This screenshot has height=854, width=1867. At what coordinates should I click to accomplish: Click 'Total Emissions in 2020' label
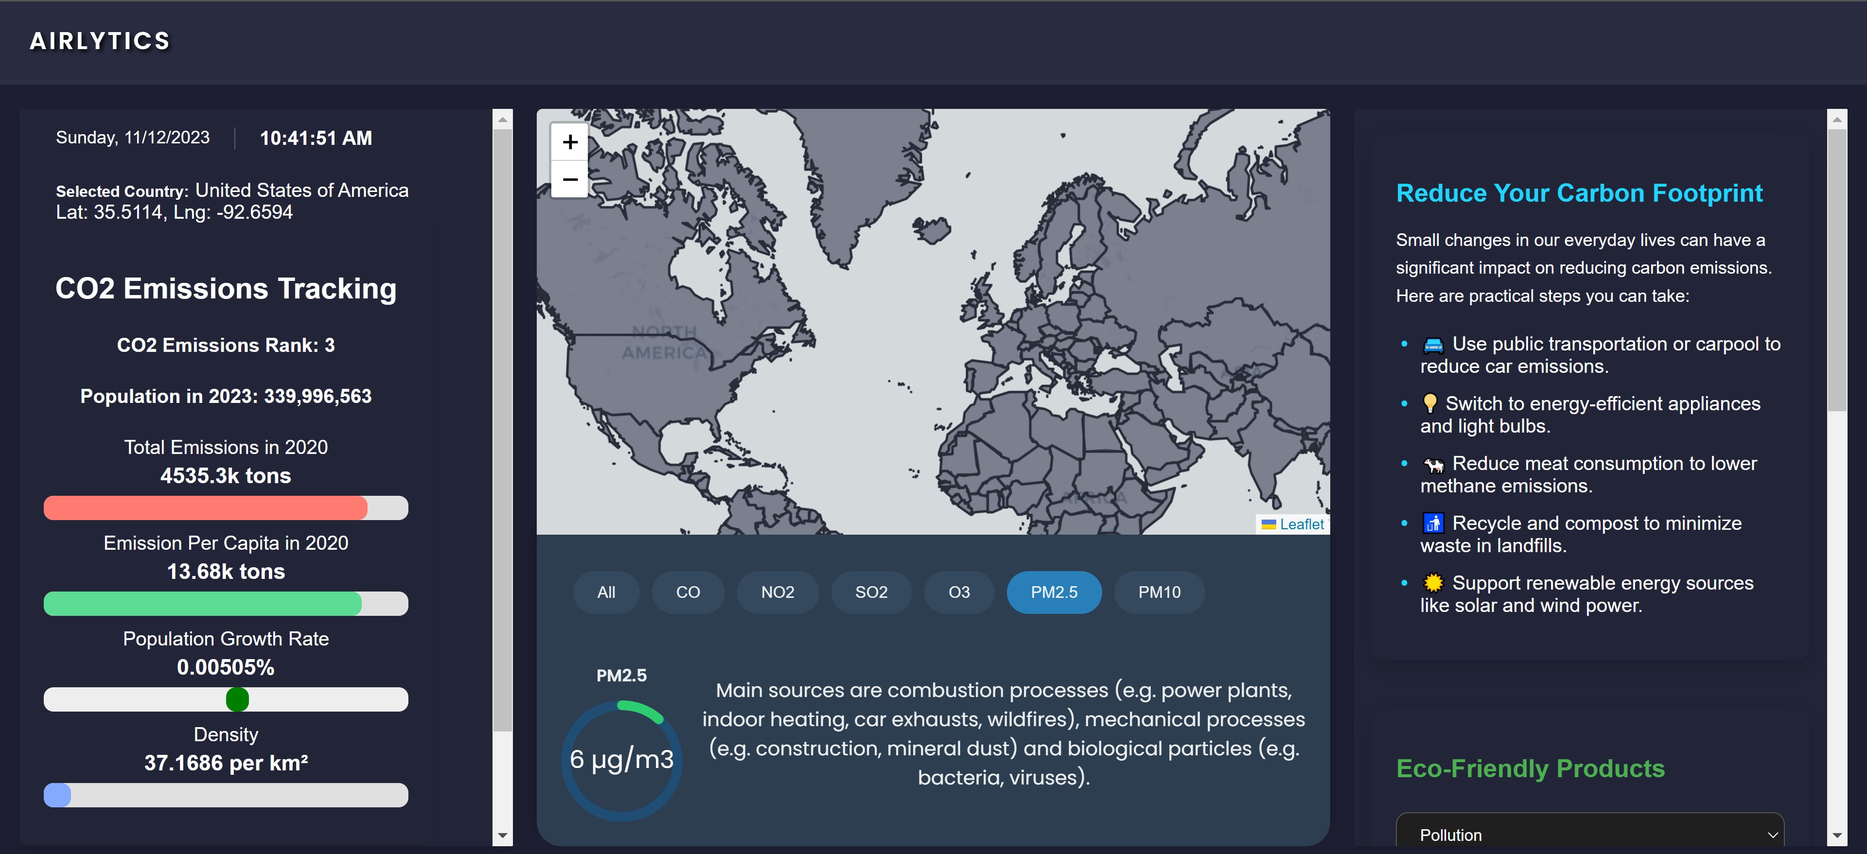(x=226, y=448)
